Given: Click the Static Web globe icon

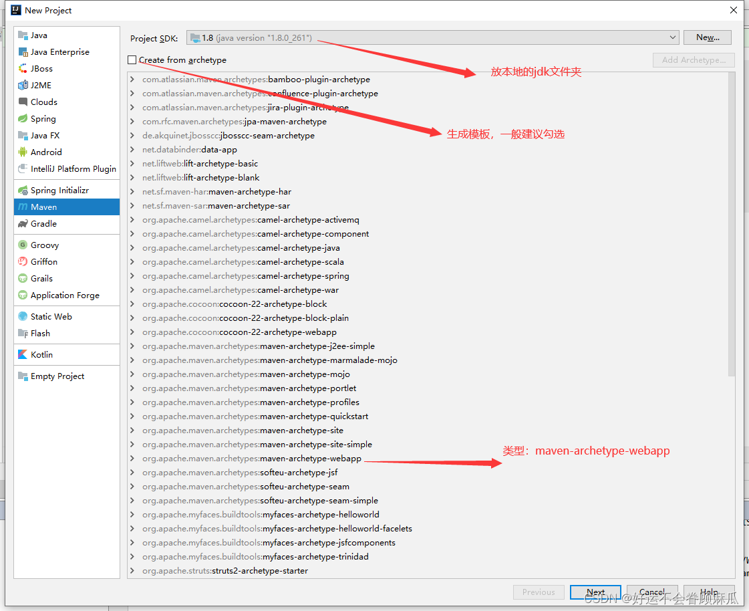Looking at the screenshot, I should click(23, 316).
